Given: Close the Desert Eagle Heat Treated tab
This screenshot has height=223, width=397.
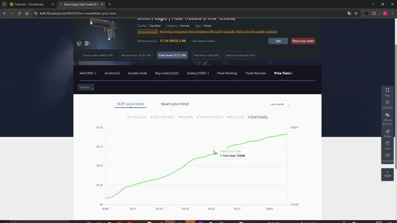Looking at the screenshot, I should coord(102,4).
